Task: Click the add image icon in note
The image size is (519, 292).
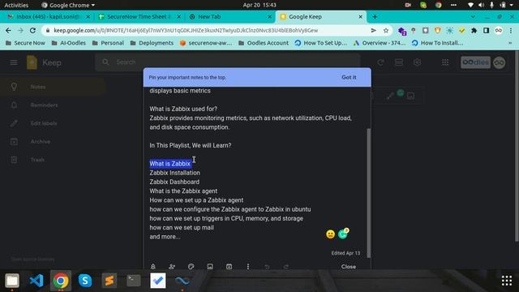Action: click(210, 267)
